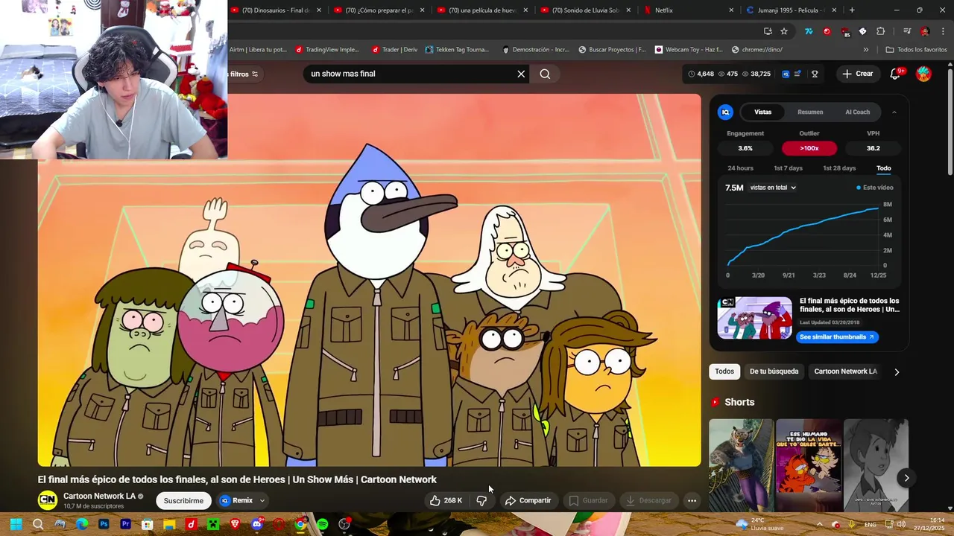Close the 'Sonido de Lluvia' browser tab
Viewport: 954px width, 536px height.
(628, 10)
